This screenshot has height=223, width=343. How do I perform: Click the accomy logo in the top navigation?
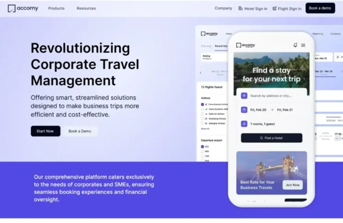[x=23, y=8]
